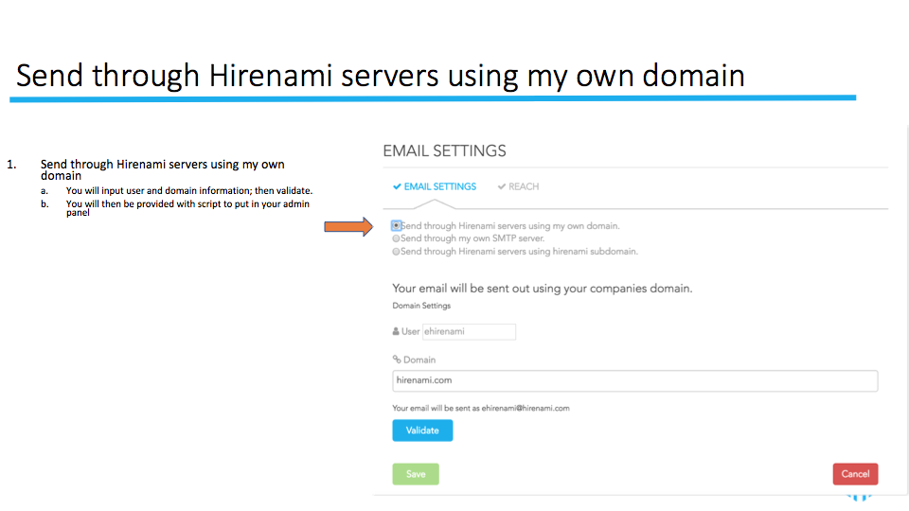Click the Validate button
The image size is (909, 511).
pyautogui.click(x=422, y=431)
